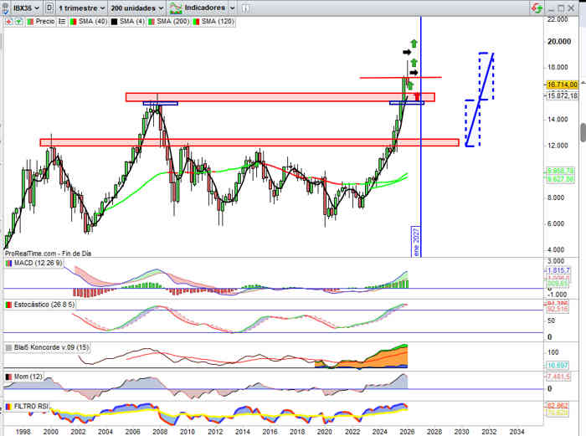Viewport: 586px width, 436px height.
Task: Click the Blai5 Koncorde indicator color icon
Action: point(8,346)
